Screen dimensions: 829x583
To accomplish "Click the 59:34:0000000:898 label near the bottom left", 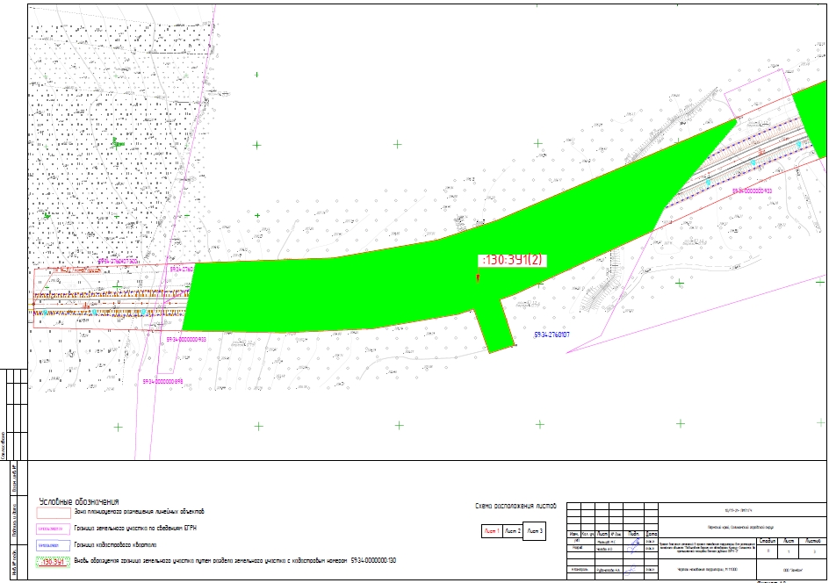I will (x=162, y=381).
